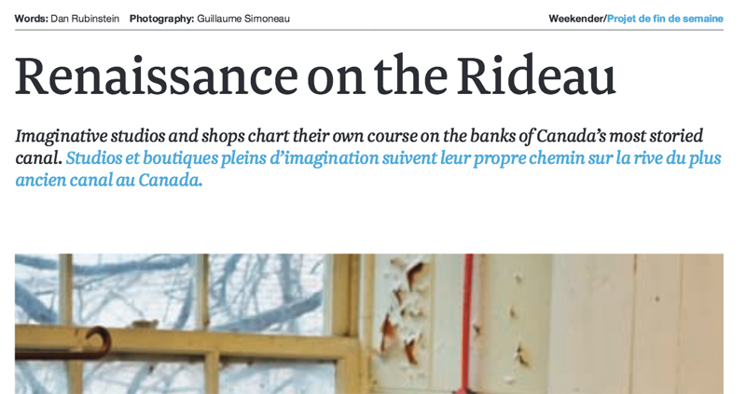Select the English italic subtitle starting "Imaginative studios"

[359, 146]
